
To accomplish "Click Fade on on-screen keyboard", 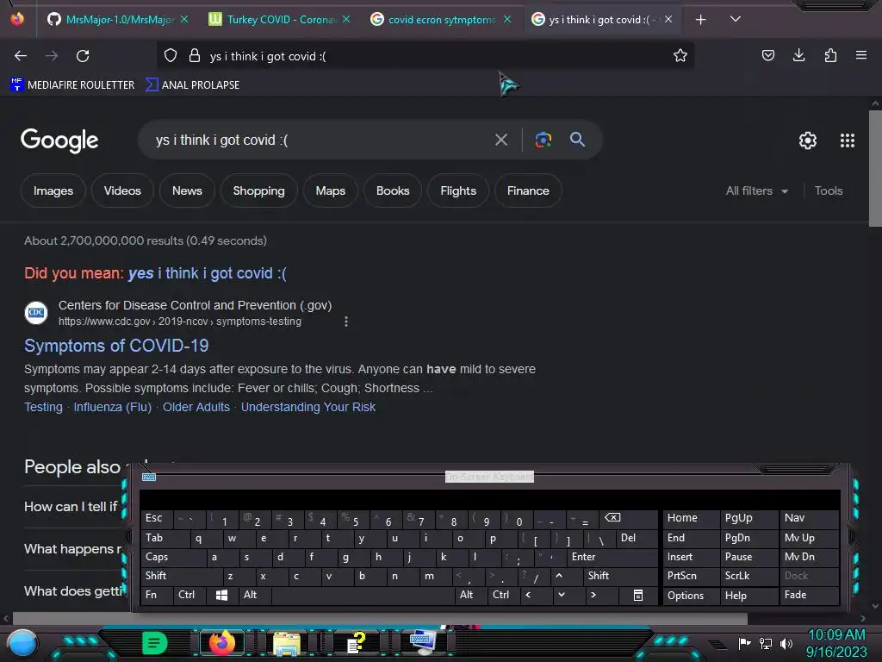I will 809,595.
